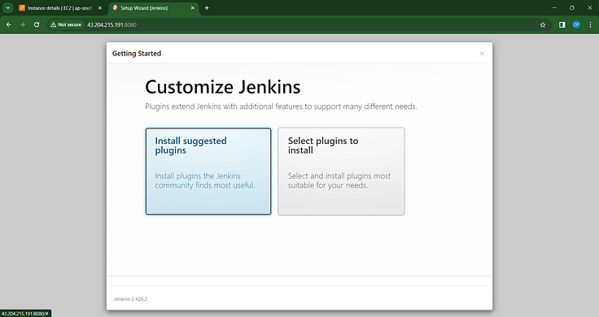This screenshot has height=317, width=599.
Task: Close the Getting Started dialog
Action: (x=482, y=54)
